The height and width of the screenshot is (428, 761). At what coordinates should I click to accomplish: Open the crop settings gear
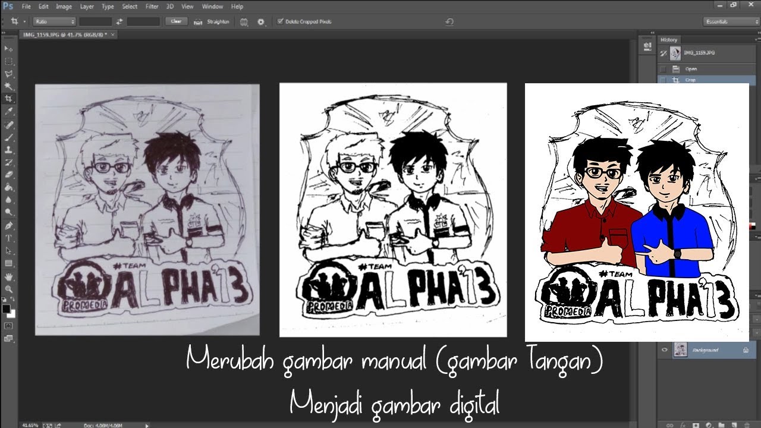261,21
